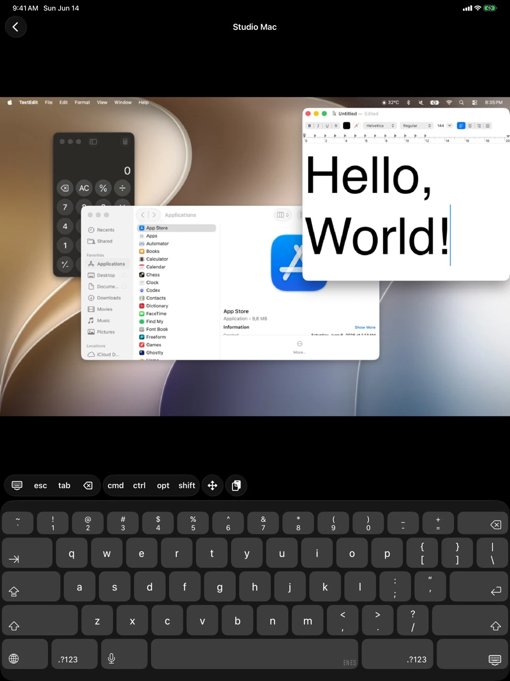The image size is (510, 681).
Task: Tap the move arrows icon
Action: click(212, 486)
